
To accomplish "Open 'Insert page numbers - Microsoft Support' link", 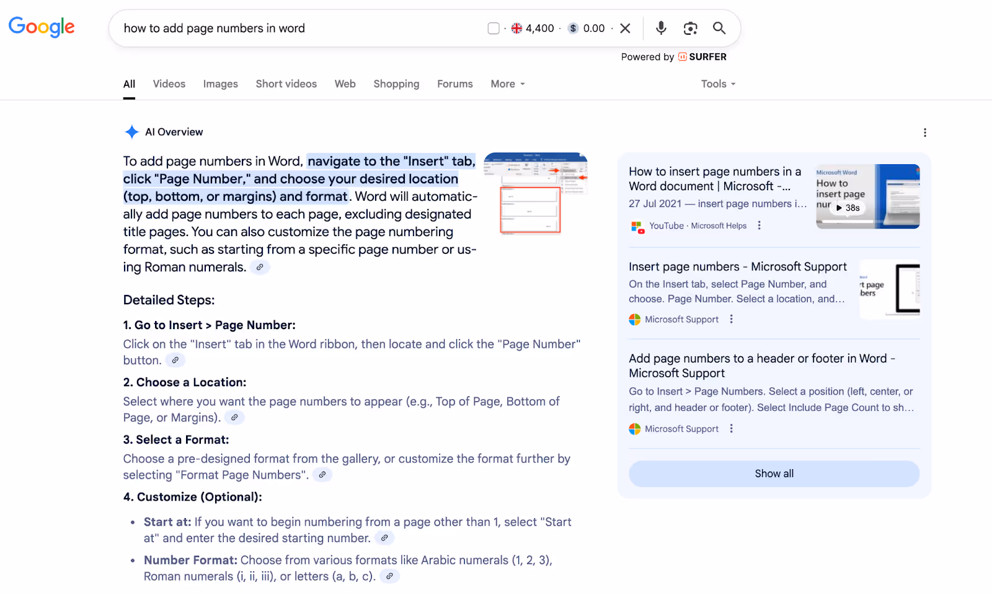I will click(x=738, y=266).
